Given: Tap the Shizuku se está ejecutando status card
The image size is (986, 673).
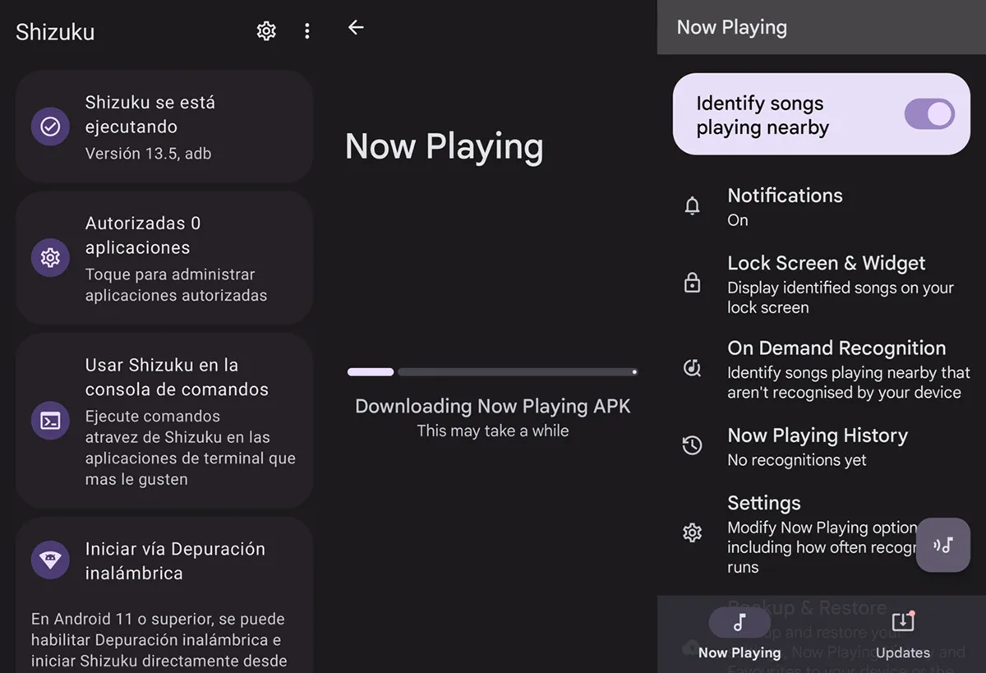Looking at the screenshot, I should point(164,126).
